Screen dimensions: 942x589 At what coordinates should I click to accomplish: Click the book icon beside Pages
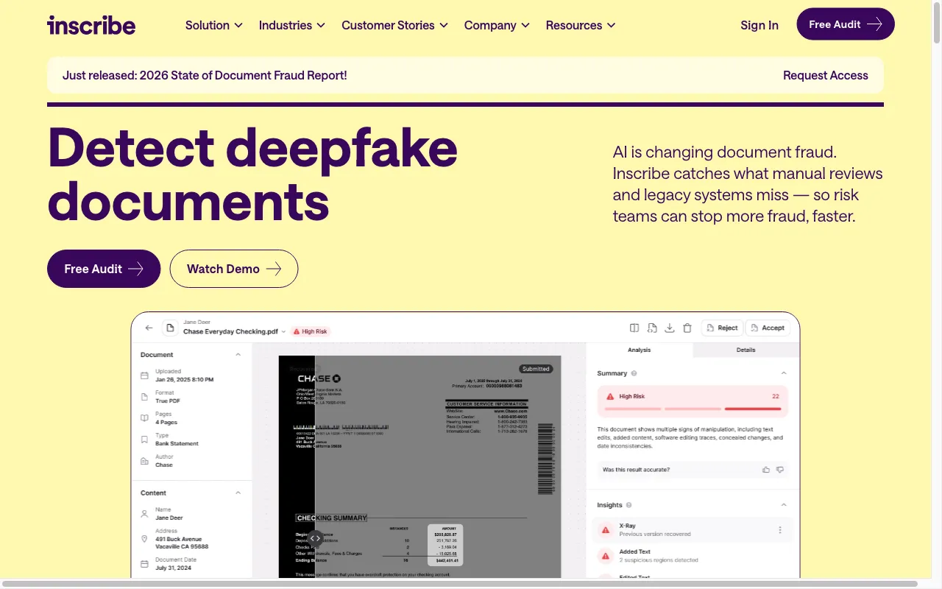click(x=144, y=418)
